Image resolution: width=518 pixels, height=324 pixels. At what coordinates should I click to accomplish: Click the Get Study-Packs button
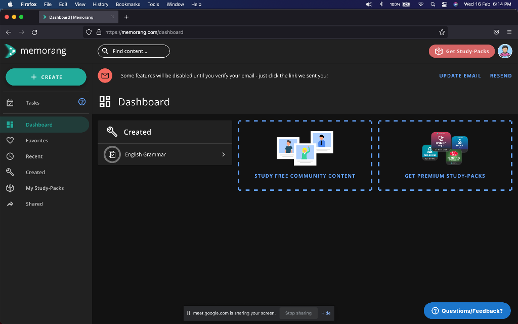[461, 51]
